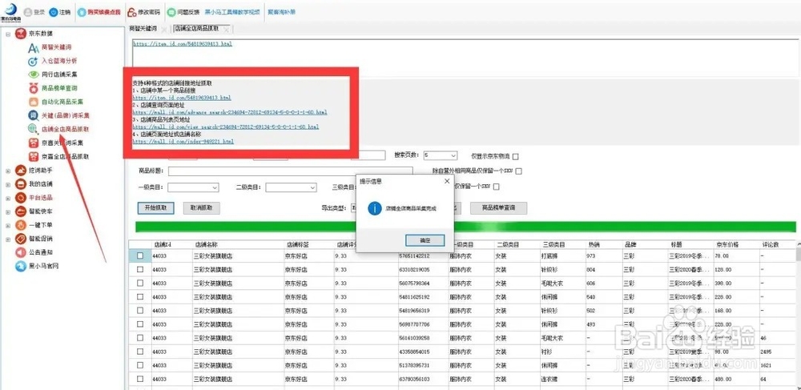Click the 我的店铺 shop icon
This screenshot has width=801, height=390.
click(21, 183)
